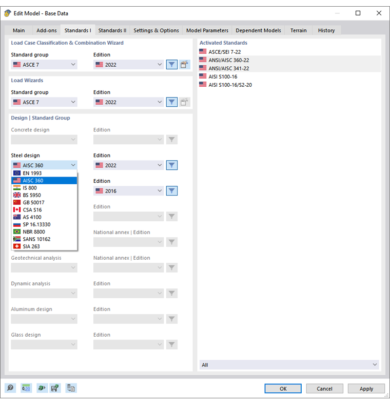The height and width of the screenshot is (405, 390).
Task: Open Load Wizards Edition 2022 dropdown
Action: pyautogui.click(x=129, y=102)
